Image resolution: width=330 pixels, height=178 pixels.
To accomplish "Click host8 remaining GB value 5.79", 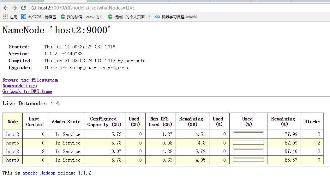I will pos(200,151).
